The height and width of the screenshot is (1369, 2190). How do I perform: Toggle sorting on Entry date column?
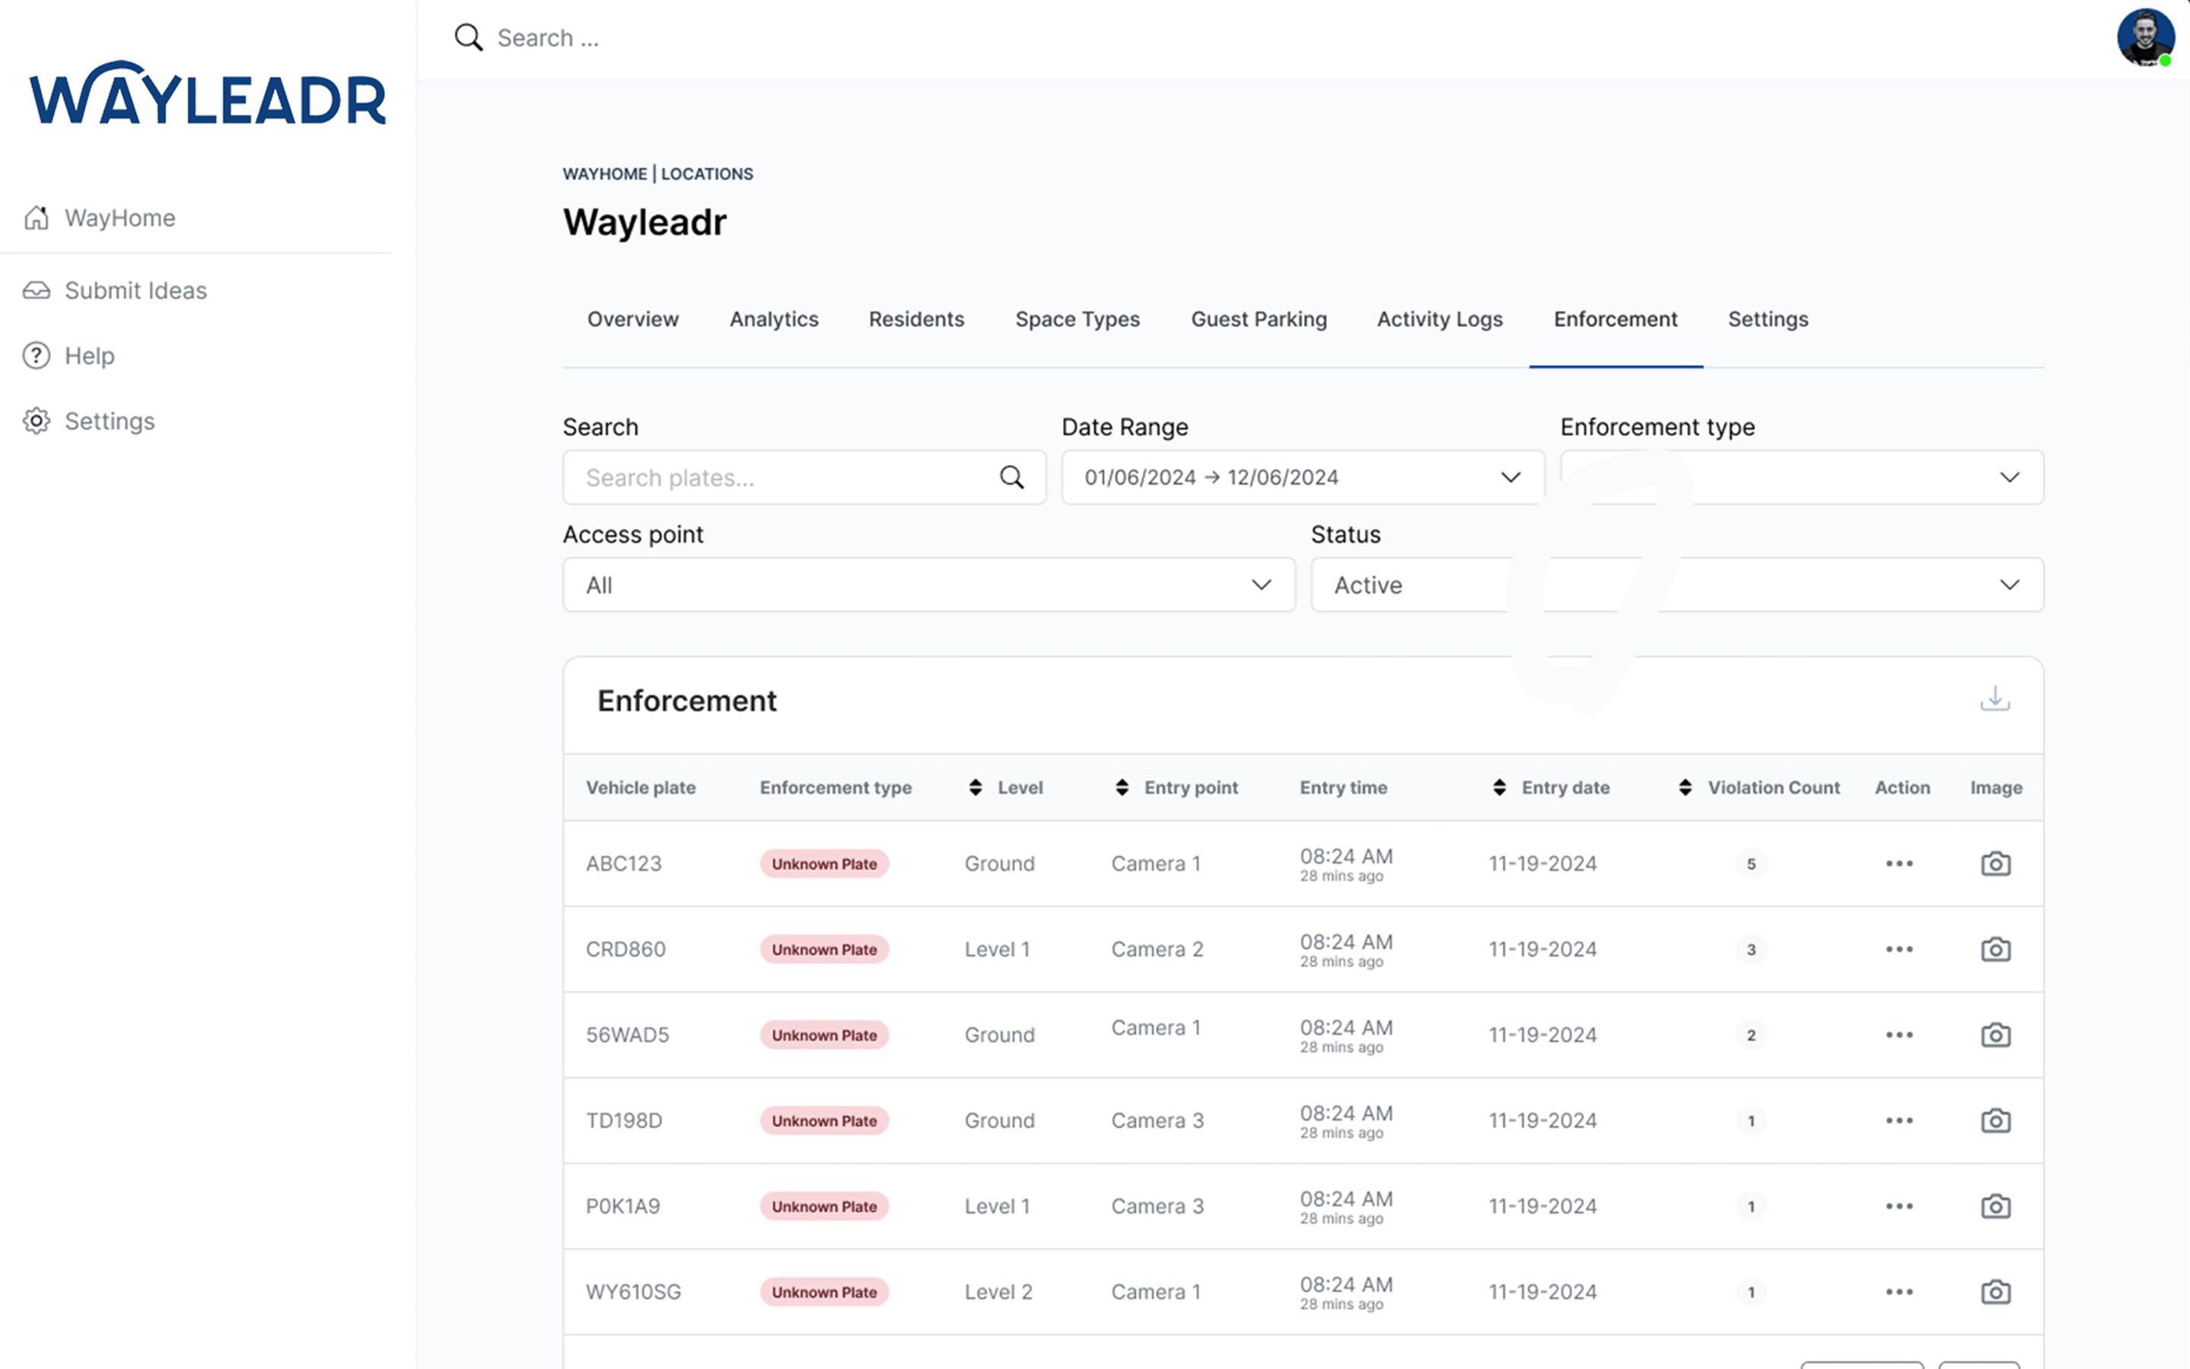click(x=1500, y=787)
